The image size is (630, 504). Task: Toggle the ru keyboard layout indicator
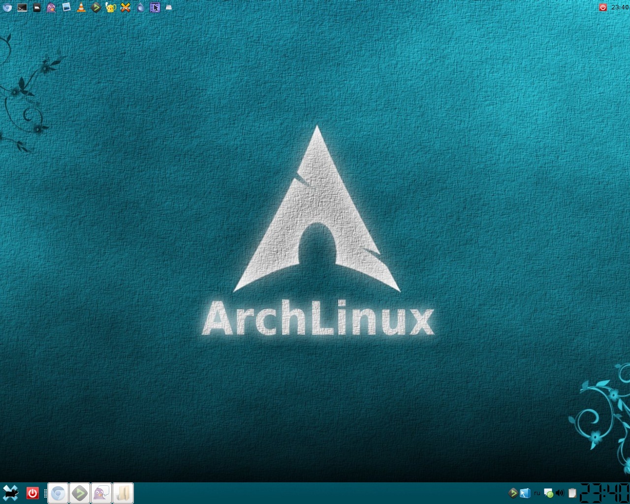(537, 493)
